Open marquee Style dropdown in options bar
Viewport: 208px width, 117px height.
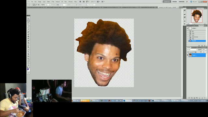(63, 5)
